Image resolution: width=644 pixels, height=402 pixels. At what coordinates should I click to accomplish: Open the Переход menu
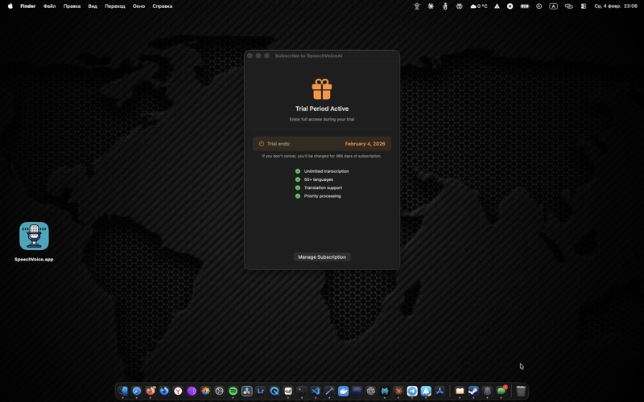tap(115, 6)
